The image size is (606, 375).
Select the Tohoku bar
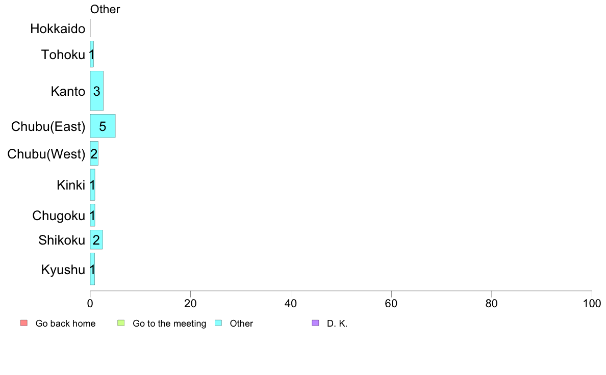click(x=92, y=54)
